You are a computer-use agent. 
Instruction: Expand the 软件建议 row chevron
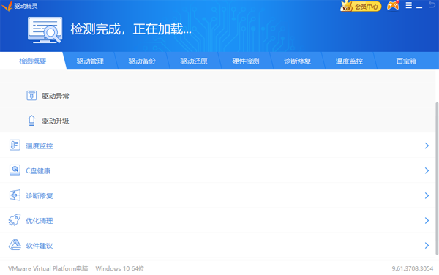coord(427,245)
